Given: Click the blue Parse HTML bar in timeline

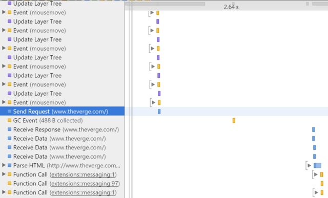Looking at the screenshot, I should 317,166.
